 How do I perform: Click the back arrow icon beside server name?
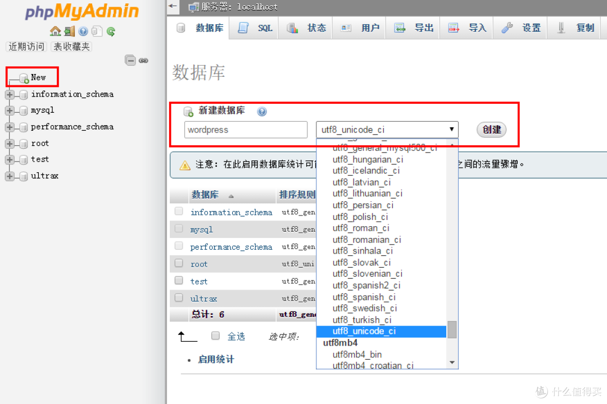[x=173, y=6]
